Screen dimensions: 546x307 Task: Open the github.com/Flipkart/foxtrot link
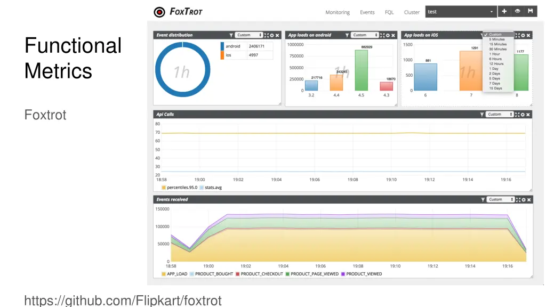click(x=123, y=301)
